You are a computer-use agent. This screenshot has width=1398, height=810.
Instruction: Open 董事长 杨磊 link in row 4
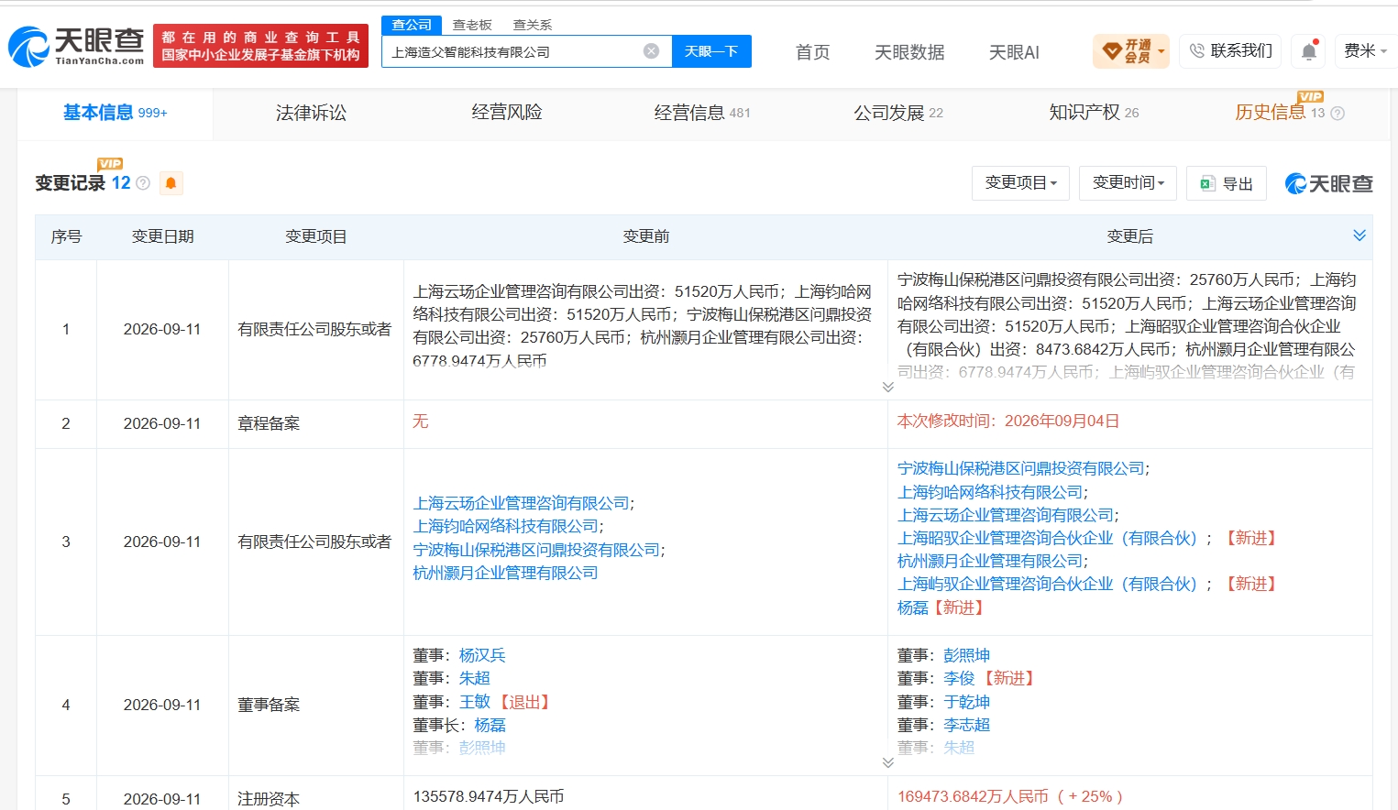(x=490, y=725)
